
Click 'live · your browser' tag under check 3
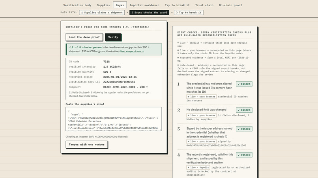click(x=201, y=141)
